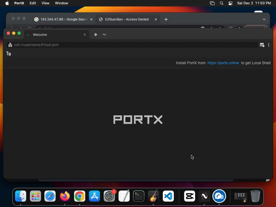Viewport: 276px width, 207px height.
Task: Maximize the PortX window with green button
Action: point(19,33)
